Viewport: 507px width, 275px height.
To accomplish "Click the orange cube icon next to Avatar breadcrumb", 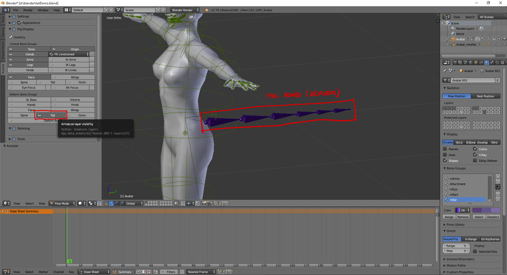I will [x=461, y=70].
